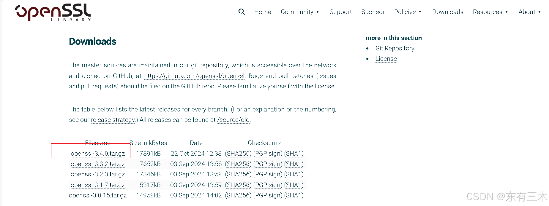Image resolution: width=549 pixels, height=206 pixels.
Task: Open SHA256 checksum for openssl-3.3.2
Action: tap(238, 164)
